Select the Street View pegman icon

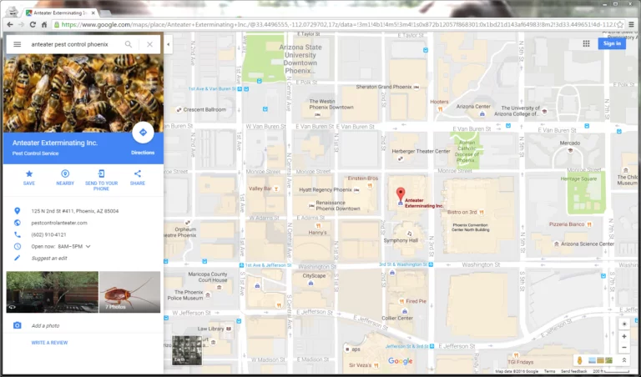[x=579, y=360]
